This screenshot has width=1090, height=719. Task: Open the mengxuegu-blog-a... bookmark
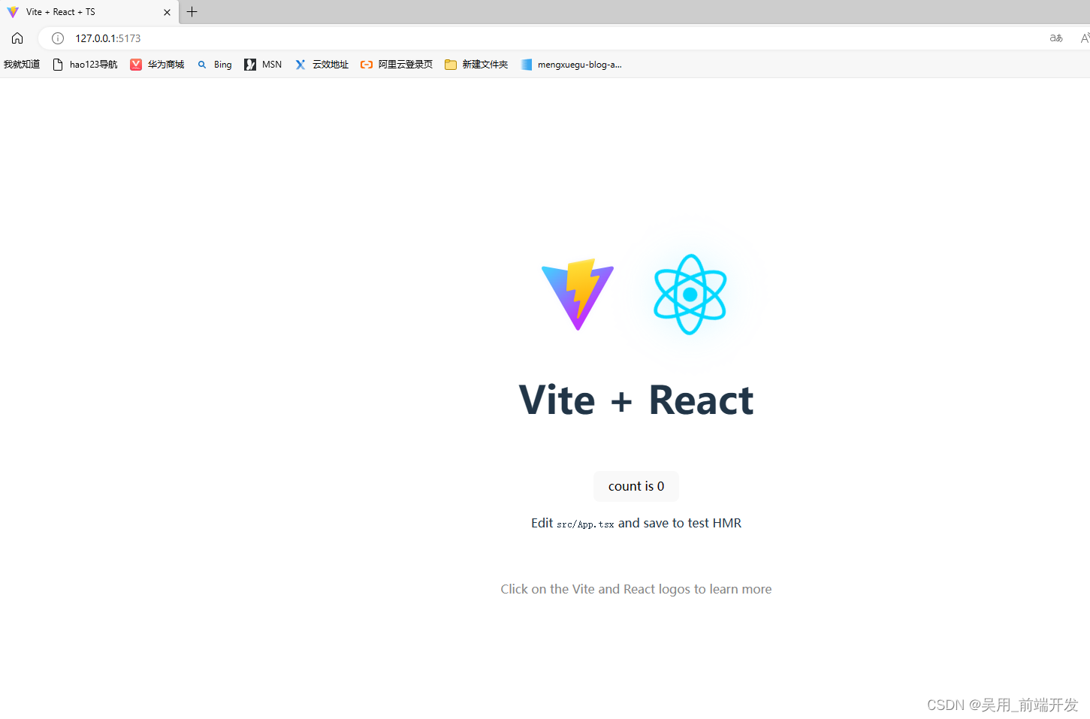click(571, 65)
